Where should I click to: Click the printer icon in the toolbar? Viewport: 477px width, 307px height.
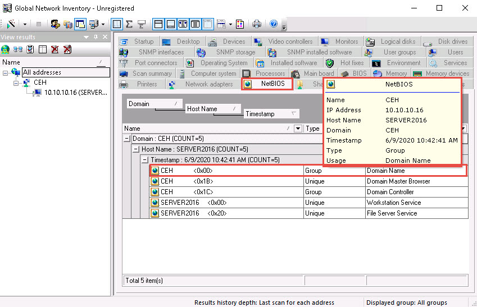[257, 24]
